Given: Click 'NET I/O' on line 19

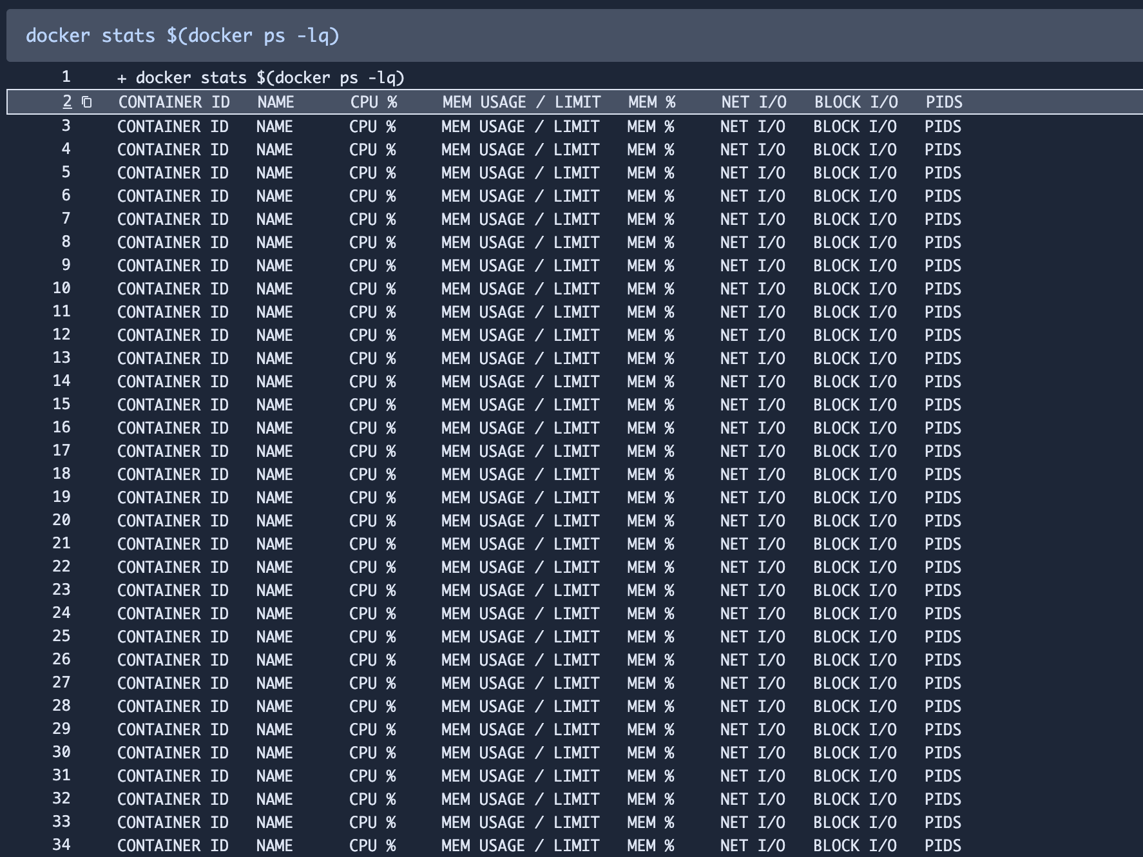Looking at the screenshot, I should click(753, 497).
